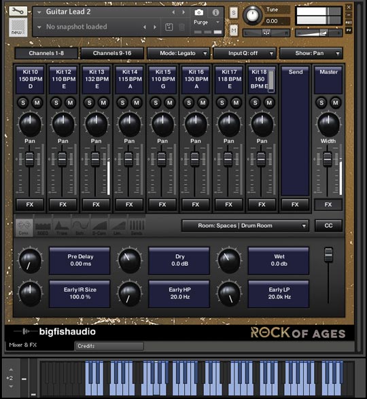Click the CC button
The width and height of the screenshot is (367, 399).
click(328, 226)
